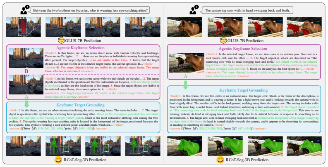328x167 pixels.
Task: Select the second RCoT-Seg-3B green cow frame
Action: pos(225,146)
